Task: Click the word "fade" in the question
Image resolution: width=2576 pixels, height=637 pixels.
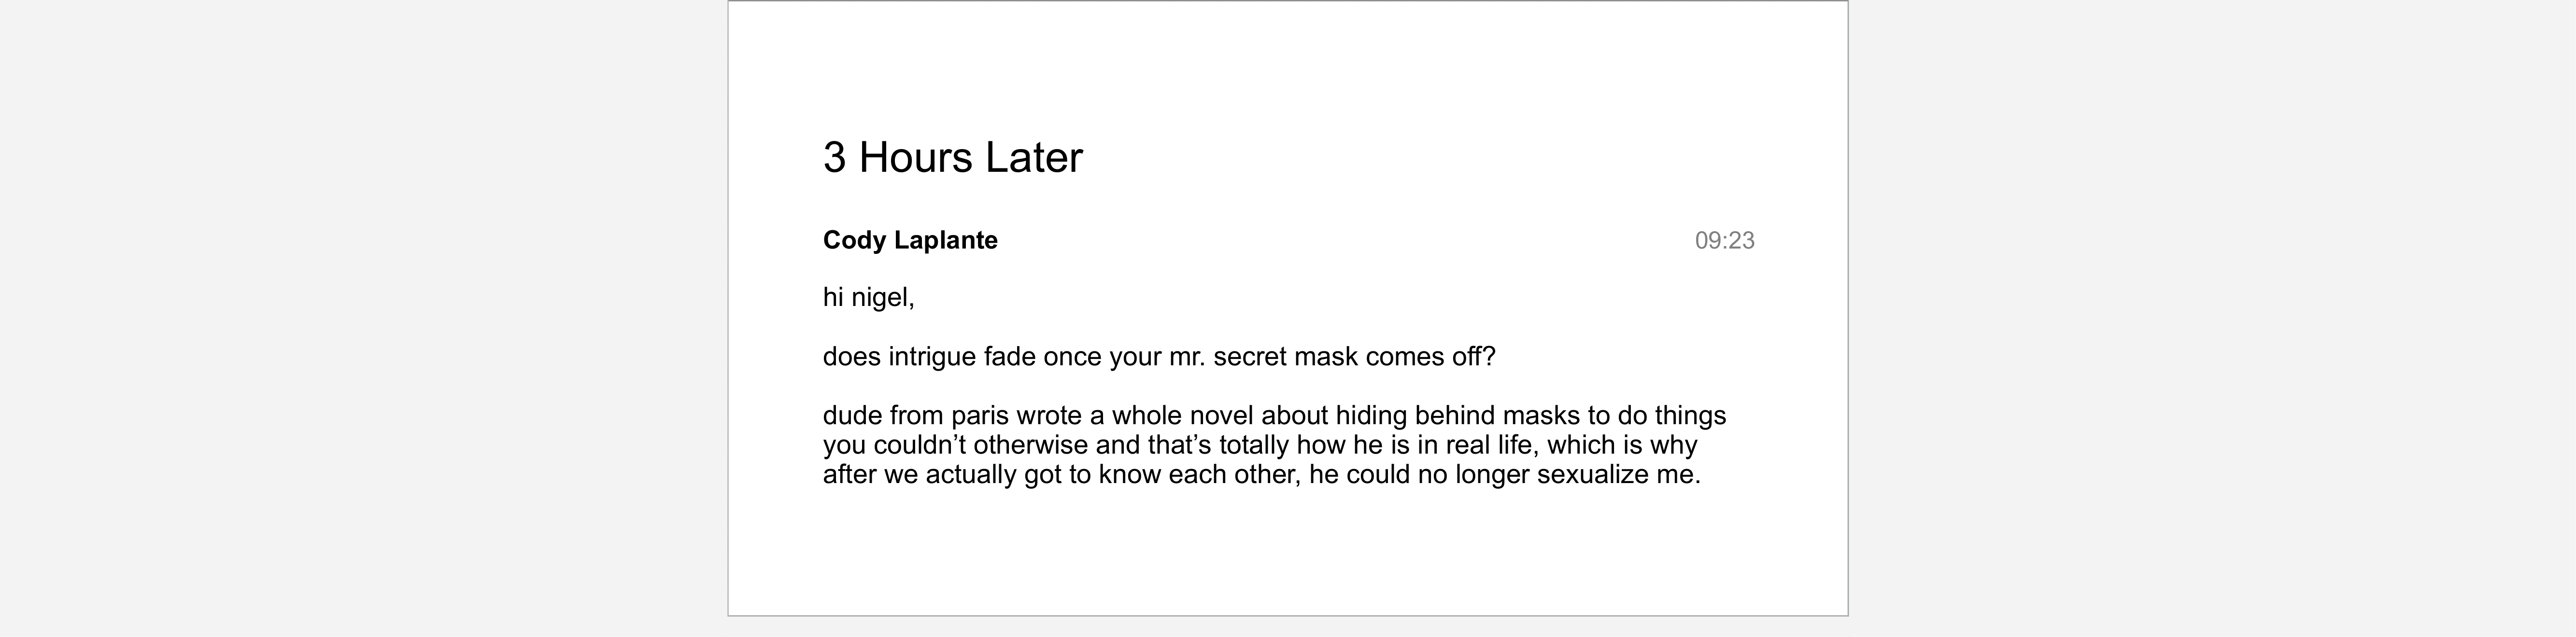Action: point(1009,357)
